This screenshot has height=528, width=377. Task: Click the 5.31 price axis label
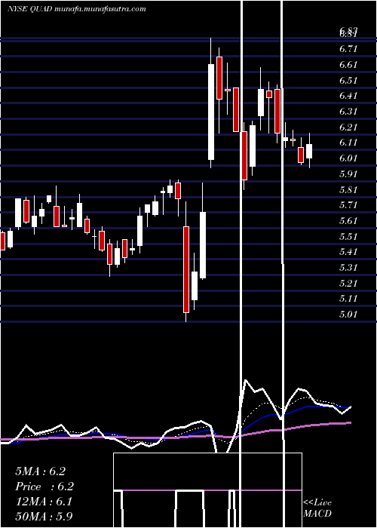point(348,268)
